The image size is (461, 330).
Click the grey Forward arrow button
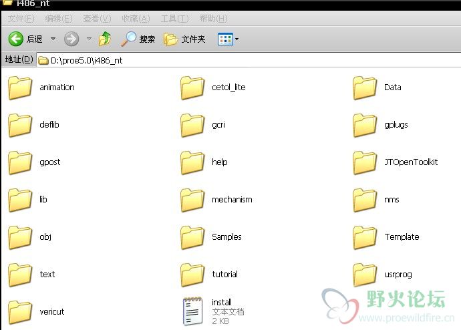pyautogui.click(x=71, y=39)
